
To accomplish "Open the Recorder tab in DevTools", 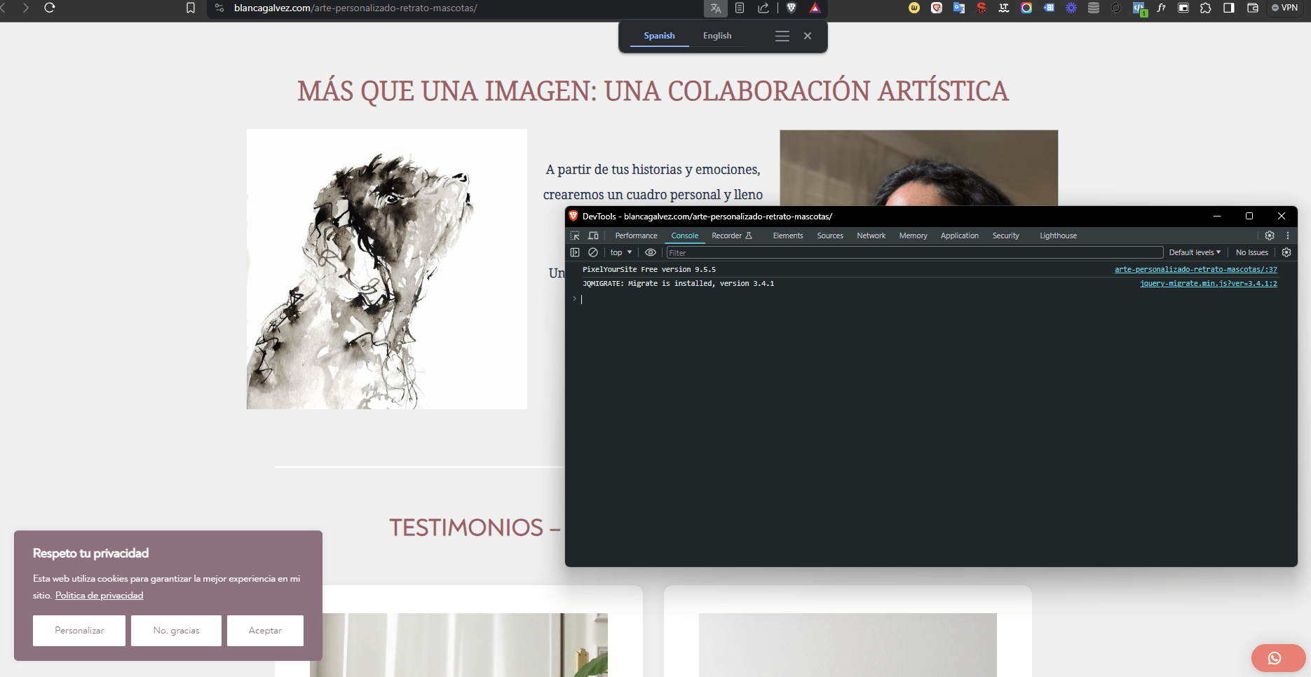I will pyautogui.click(x=732, y=235).
